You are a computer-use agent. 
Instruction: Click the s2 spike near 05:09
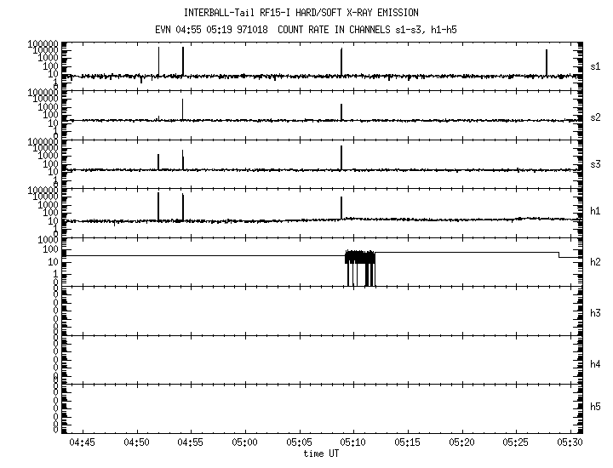[341, 111]
